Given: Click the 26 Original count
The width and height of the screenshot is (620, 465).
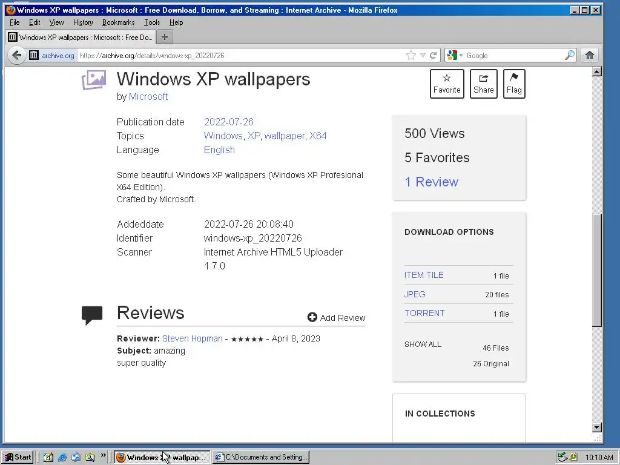Looking at the screenshot, I should pos(490,364).
